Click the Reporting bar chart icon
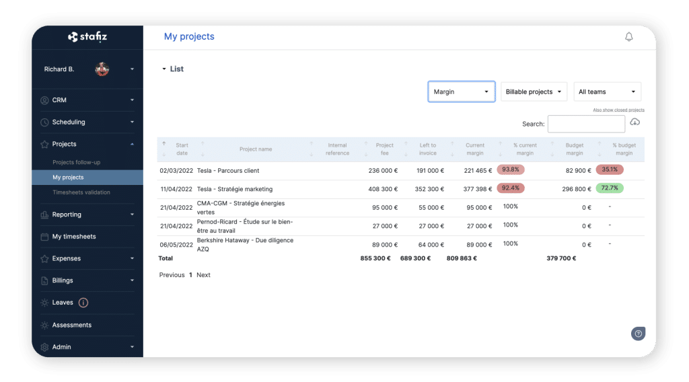 point(44,215)
